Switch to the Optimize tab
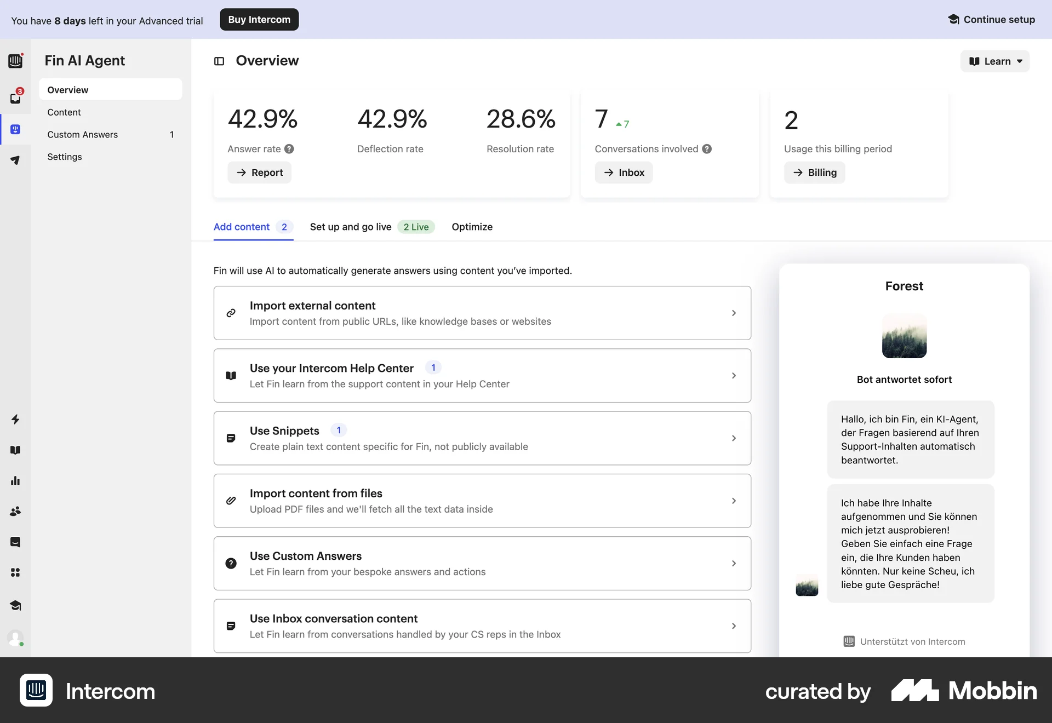Image resolution: width=1052 pixels, height=723 pixels. pos(472,227)
